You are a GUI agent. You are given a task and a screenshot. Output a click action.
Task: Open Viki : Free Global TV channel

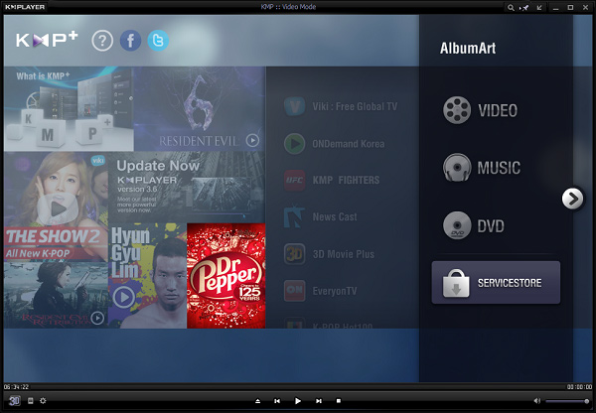341,106
